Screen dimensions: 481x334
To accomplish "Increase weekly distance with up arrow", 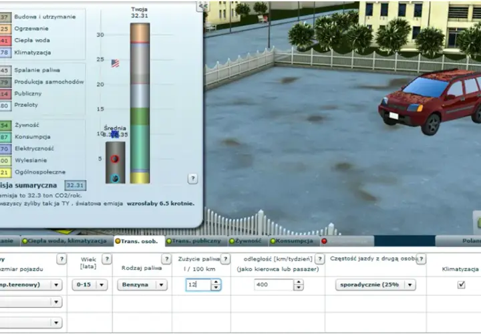I will pyautogui.click(x=299, y=282).
